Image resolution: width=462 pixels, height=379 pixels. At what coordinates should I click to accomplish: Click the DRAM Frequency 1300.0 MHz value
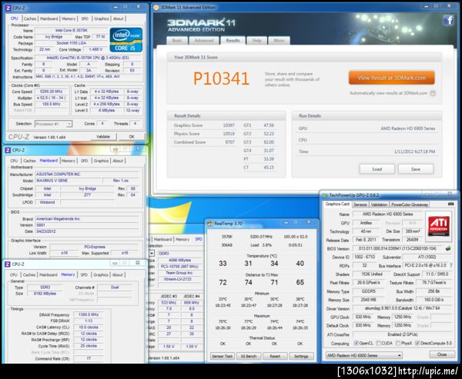pyautogui.click(x=89, y=314)
